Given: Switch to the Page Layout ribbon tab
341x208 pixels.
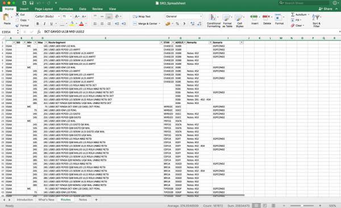Looking at the screenshot, I should [x=44, y=9].
